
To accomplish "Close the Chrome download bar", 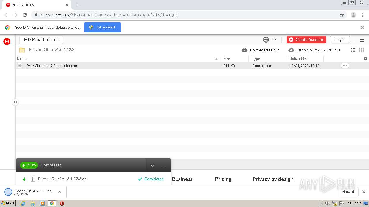I will point(364,192).
